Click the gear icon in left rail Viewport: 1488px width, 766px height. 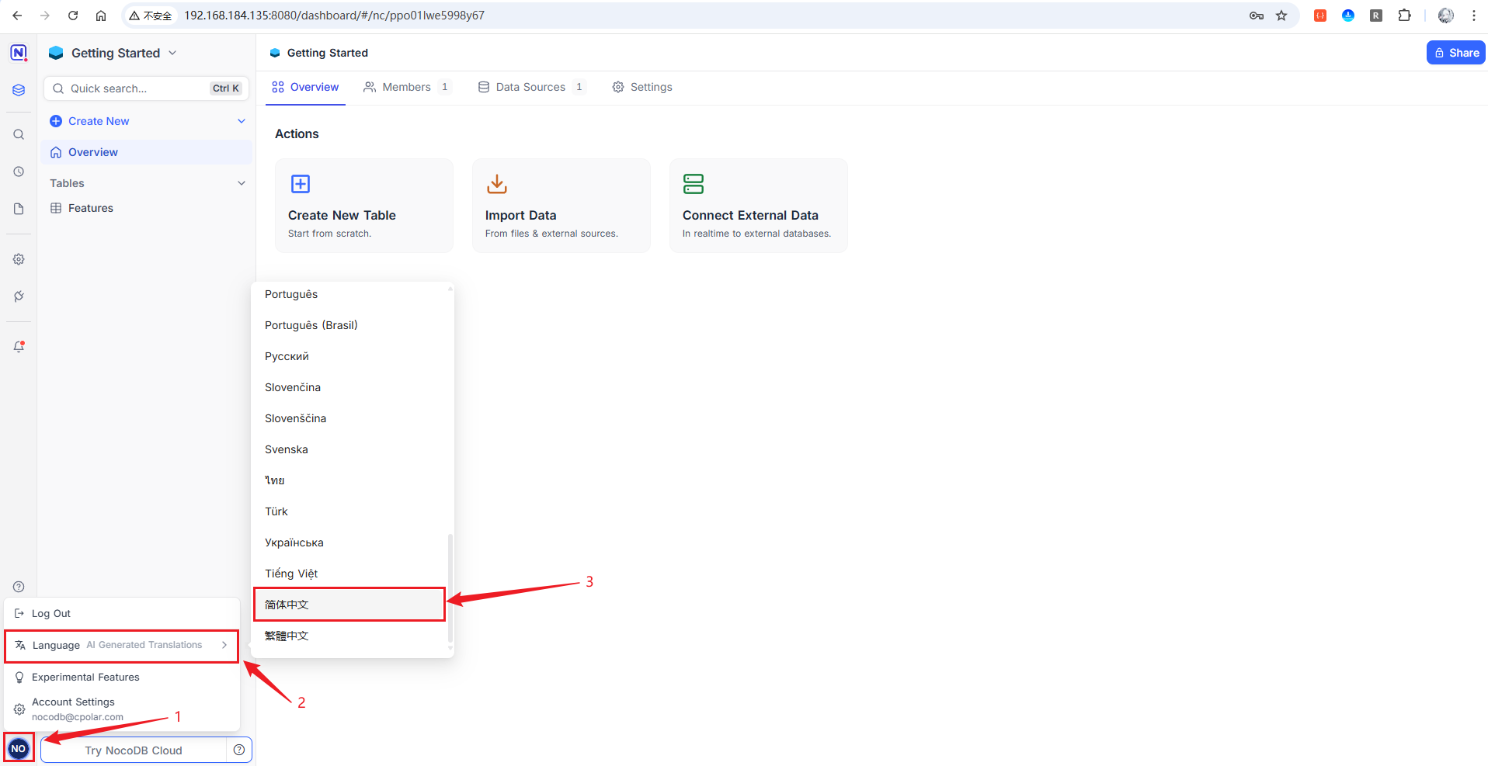(19, 259)
